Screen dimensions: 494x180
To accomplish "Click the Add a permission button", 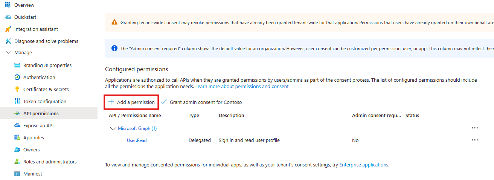I will point(131,102).
